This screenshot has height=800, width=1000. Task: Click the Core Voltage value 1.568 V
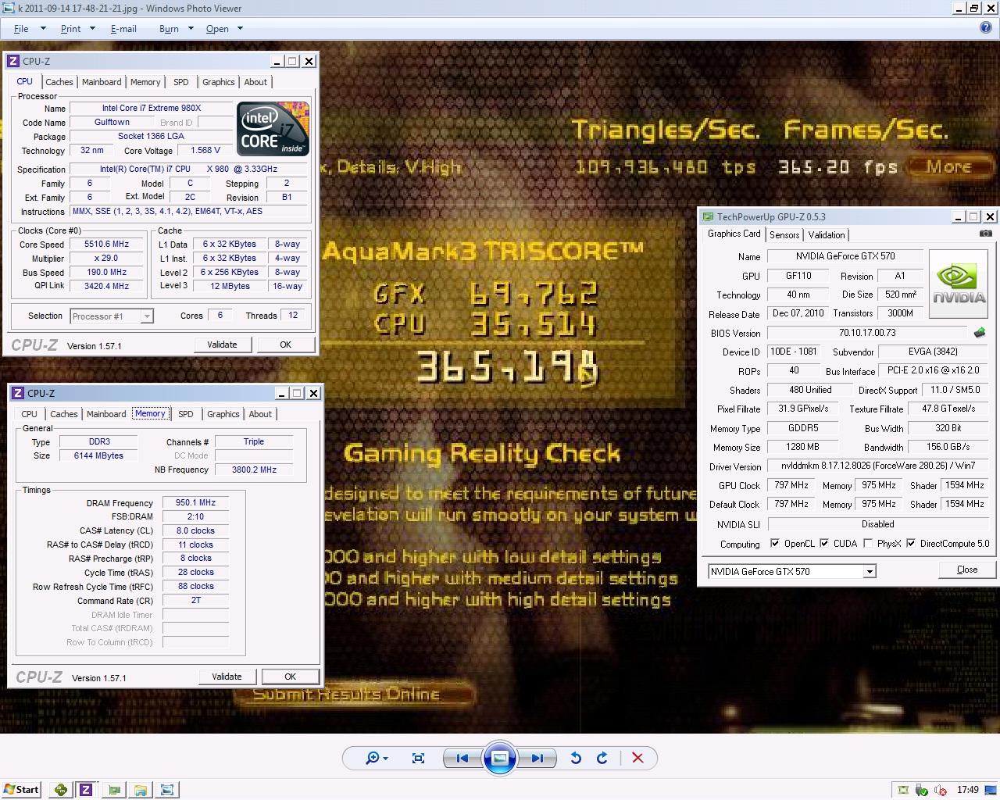(x=205, y=151)
